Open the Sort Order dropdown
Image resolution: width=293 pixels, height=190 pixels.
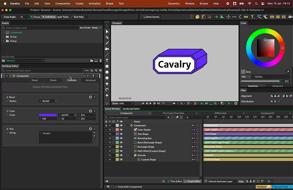pyautogui.click(x=96, y=28)
